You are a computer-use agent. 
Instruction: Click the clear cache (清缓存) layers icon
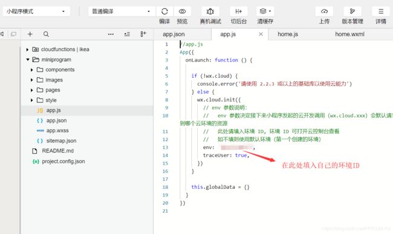[x=263, y=11]
